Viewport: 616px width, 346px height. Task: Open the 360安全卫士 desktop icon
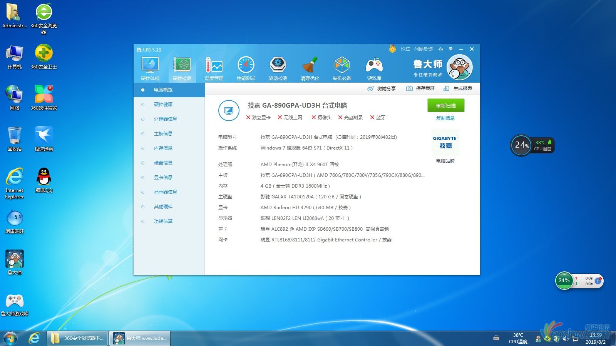44,57
